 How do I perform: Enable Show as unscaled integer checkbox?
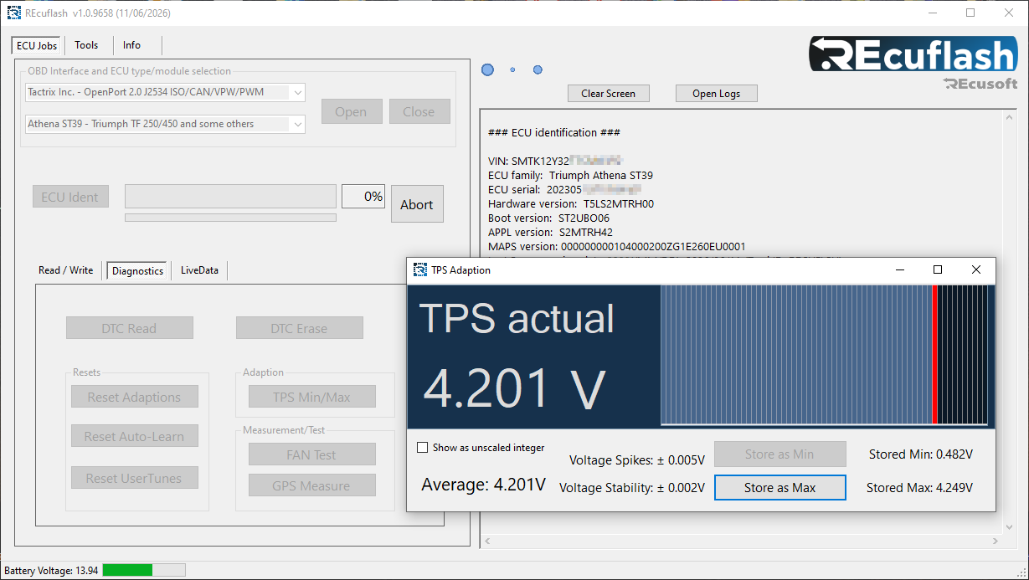pos(423,448)
